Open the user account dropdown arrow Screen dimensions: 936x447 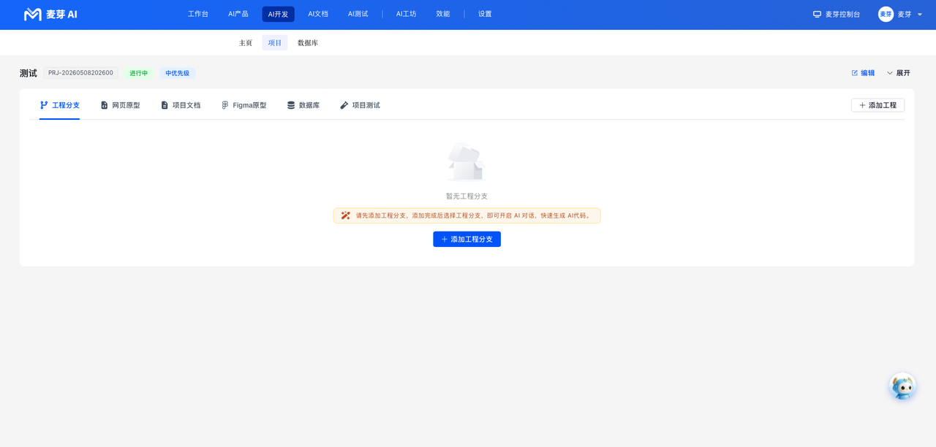[x=919, y=15]
